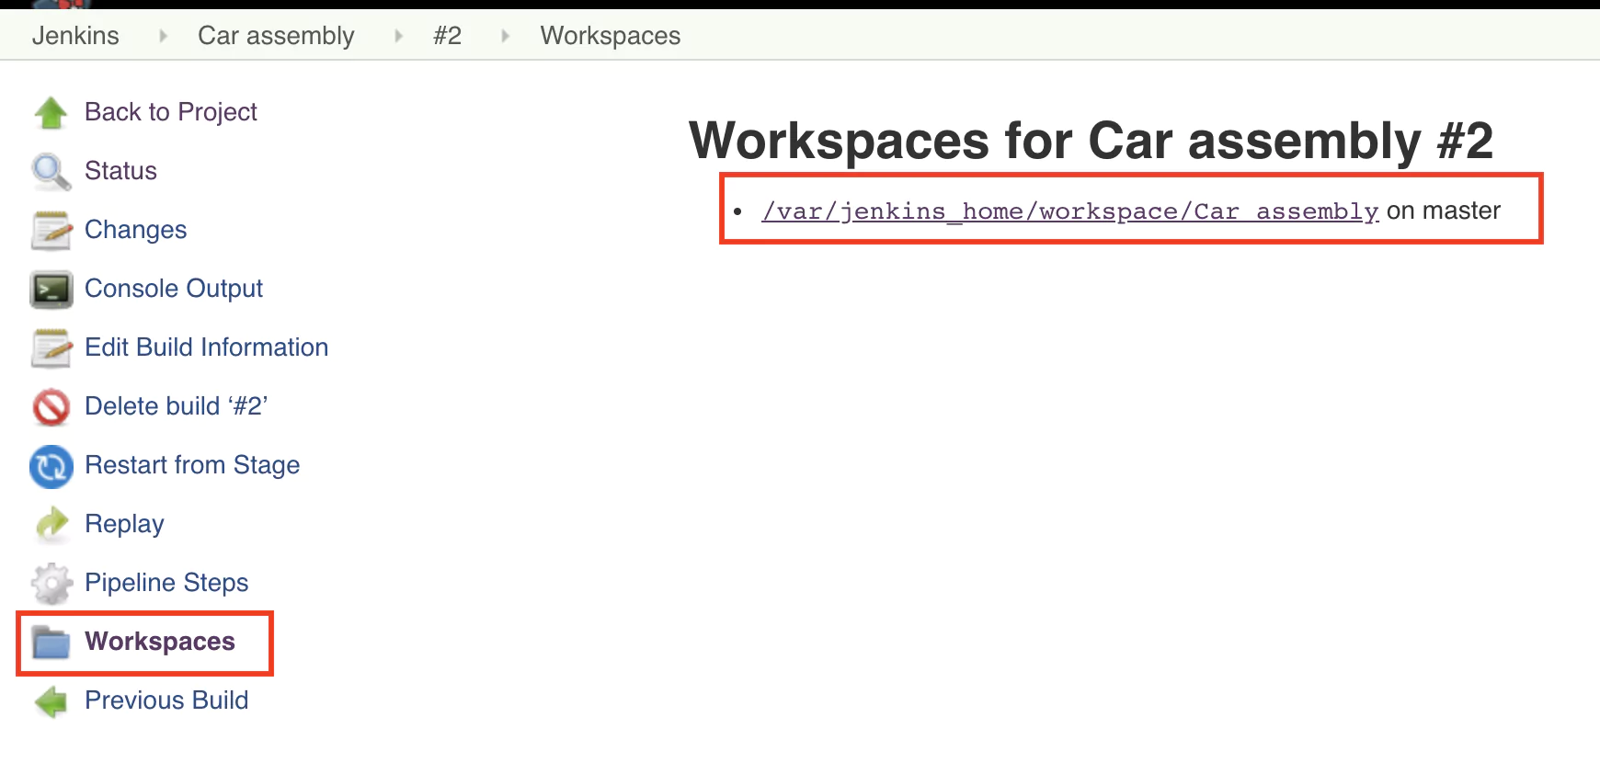Screen dimensions: 1600x774
Task: Click build #2 in the breadcrumb
Action: point(447,36)
